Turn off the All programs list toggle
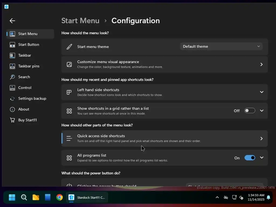The height and width of the screenshot is (207, 276). coord(250,158)
